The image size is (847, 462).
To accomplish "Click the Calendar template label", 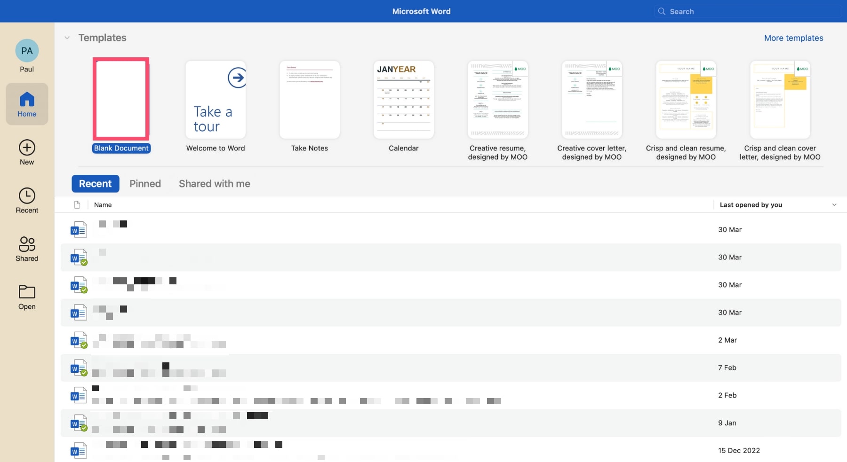I will pos(404,148).
